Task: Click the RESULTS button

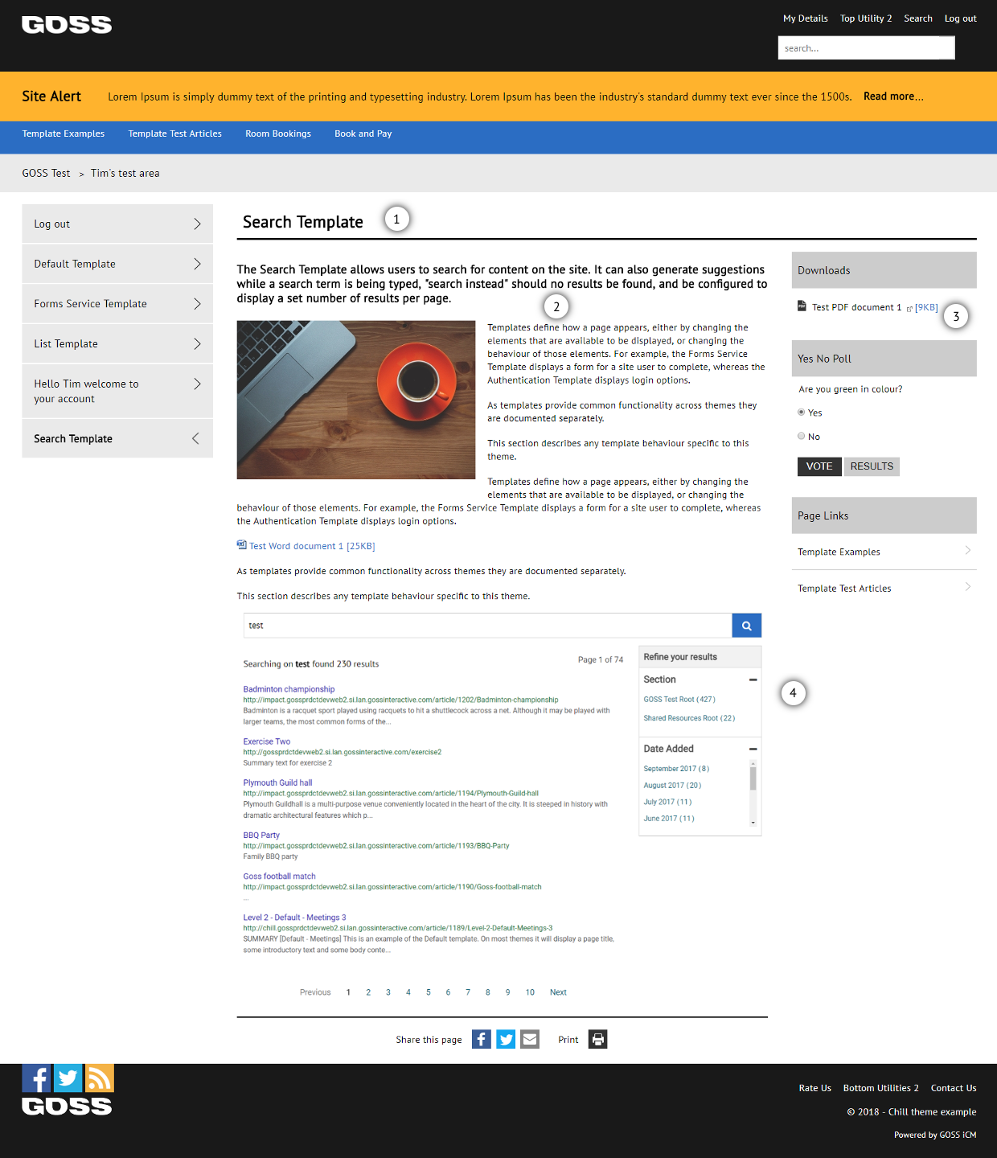Action: click(872, 466)
